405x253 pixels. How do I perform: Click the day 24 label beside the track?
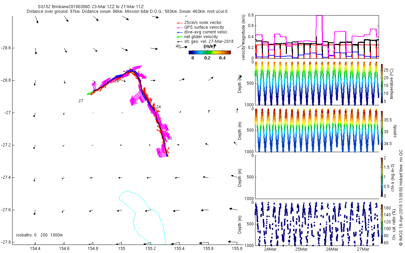pos(158,107)
